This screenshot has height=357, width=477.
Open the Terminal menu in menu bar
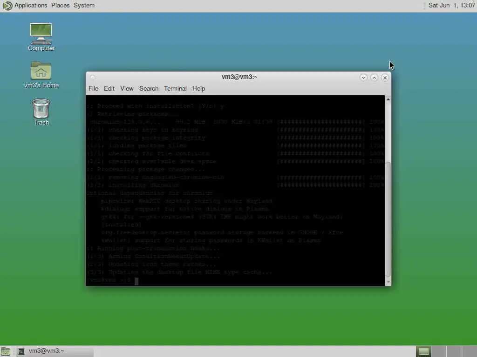click(175, 88)
